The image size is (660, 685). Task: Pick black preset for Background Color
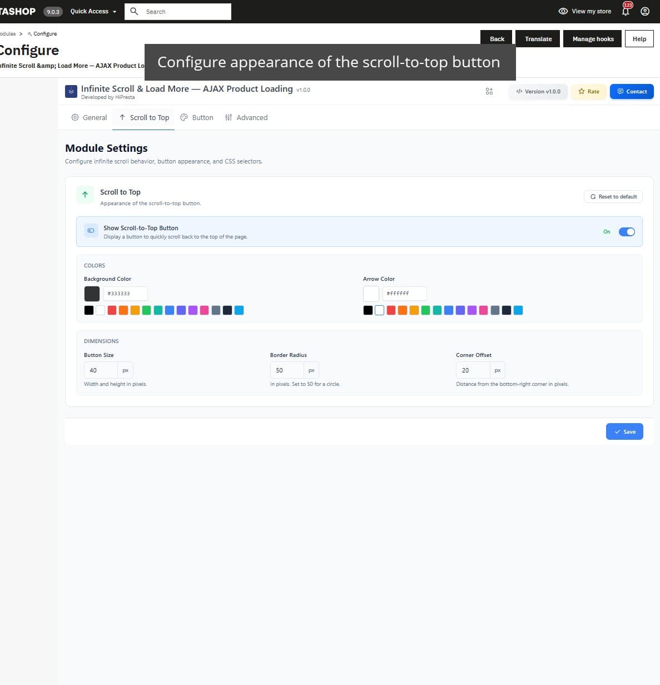[89, 310]
